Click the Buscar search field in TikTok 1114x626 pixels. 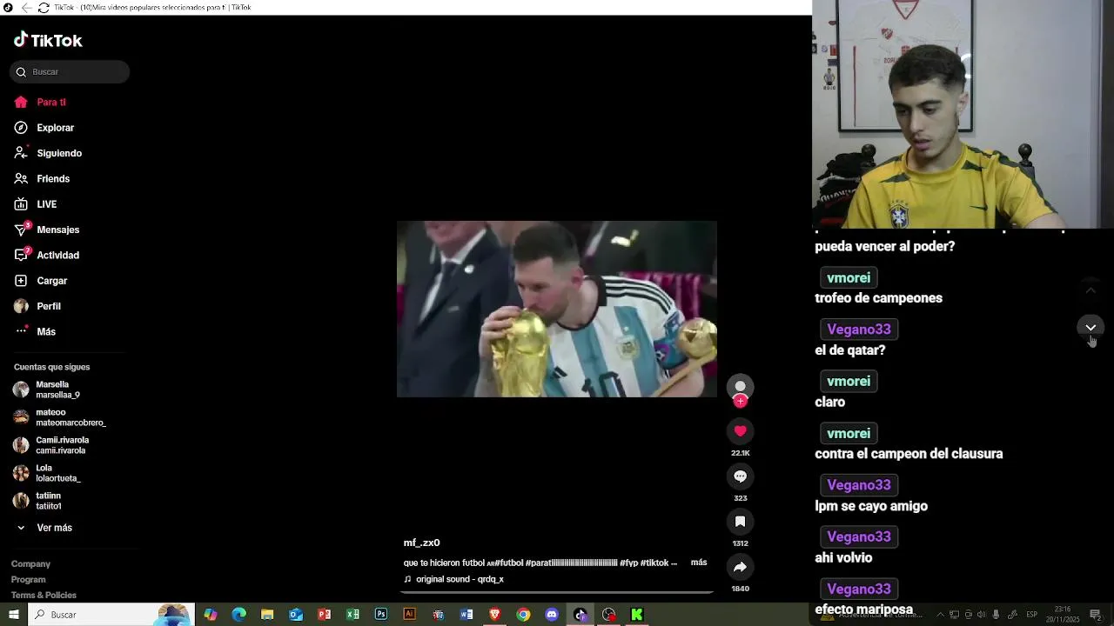[70, 72]
